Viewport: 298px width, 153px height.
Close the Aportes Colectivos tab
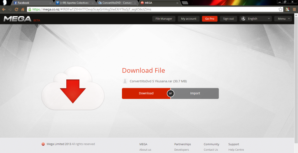[93, 3]
